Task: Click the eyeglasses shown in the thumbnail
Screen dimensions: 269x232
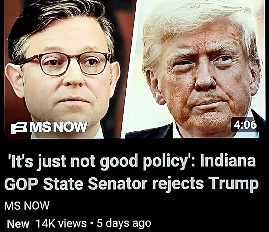Action: pyautogui.click(x=65, y=63)
